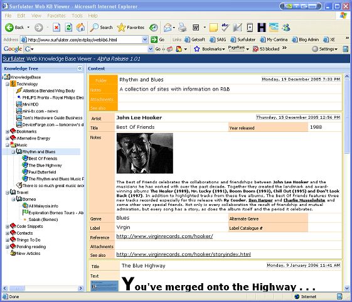Open the File menu
The width and height of the screenshot is (352, 302).
(8, 16)
